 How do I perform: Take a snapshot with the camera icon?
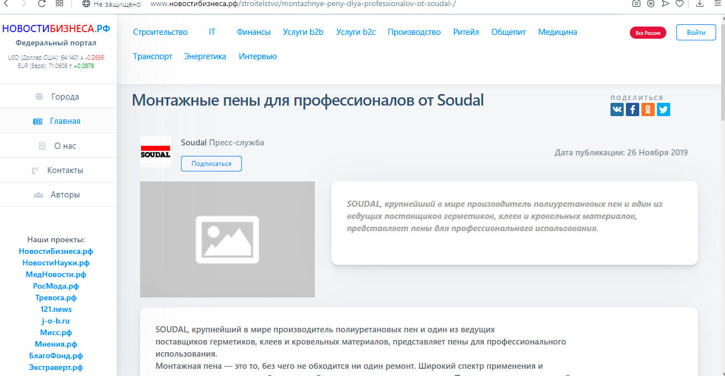[x=636, y=3]
